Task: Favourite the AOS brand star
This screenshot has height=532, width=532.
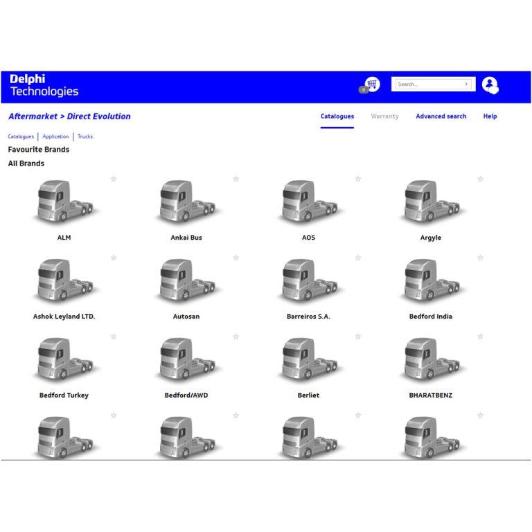Action: coord(358,179)
